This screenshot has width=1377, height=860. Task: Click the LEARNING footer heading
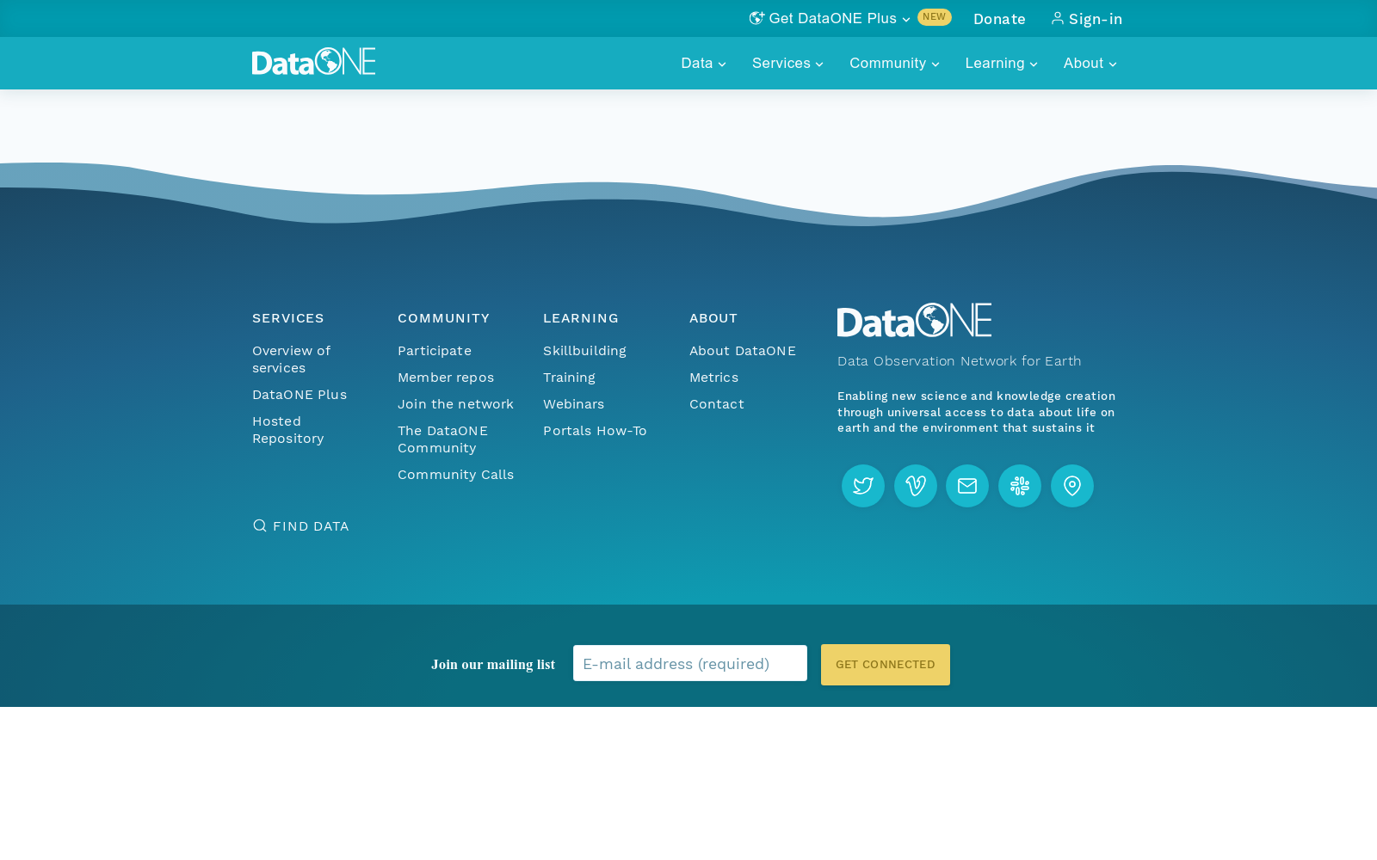coord(581,318)
